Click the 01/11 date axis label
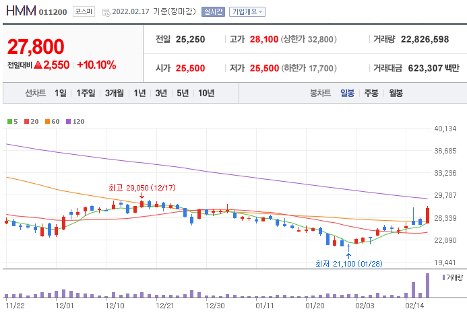 point(264,306)
